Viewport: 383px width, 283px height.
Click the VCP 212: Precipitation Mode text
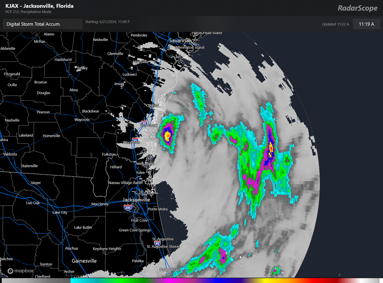click(28, 12)
